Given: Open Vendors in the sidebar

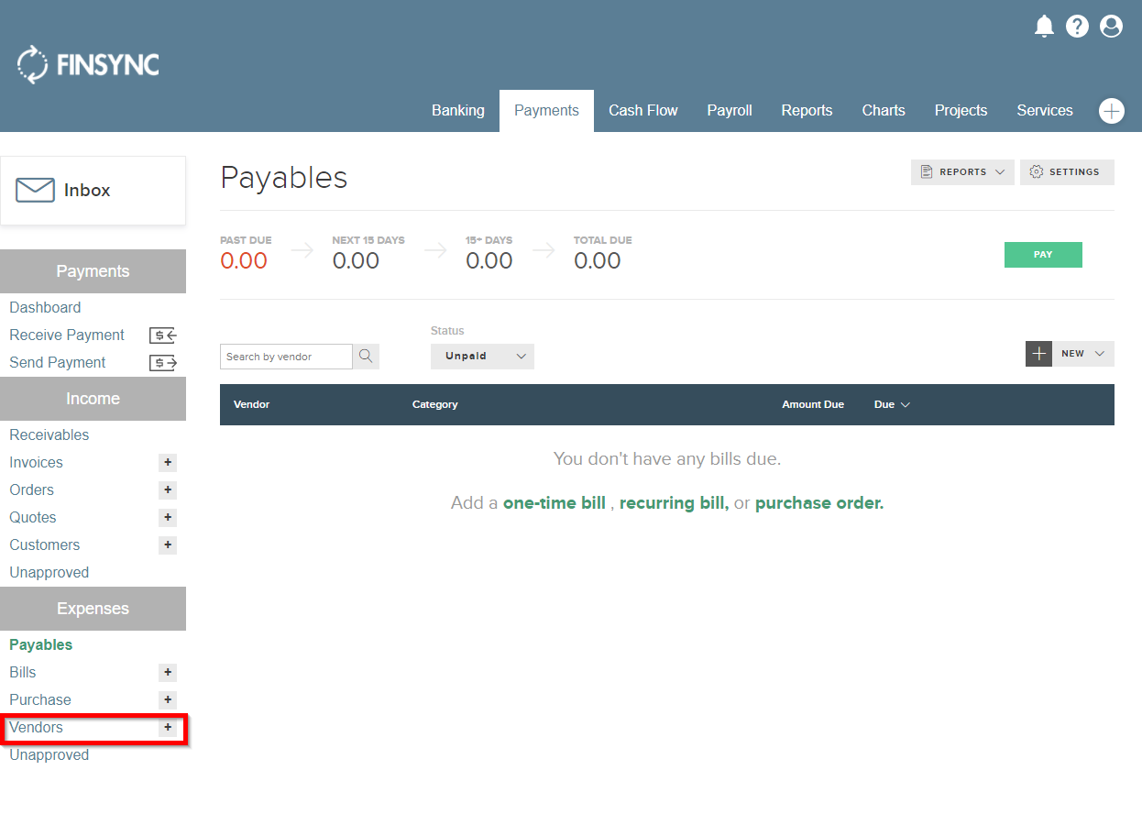Looking at the screenshot, I should 37,728.
